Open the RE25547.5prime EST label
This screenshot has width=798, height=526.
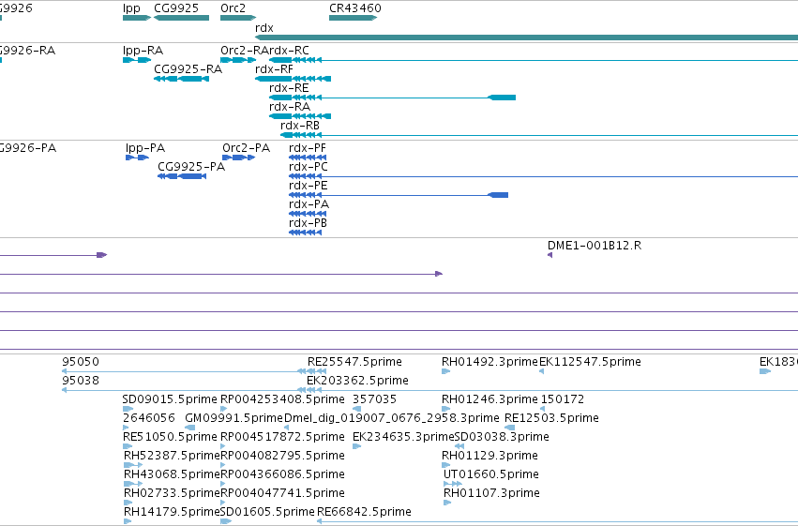click(354, 362)
